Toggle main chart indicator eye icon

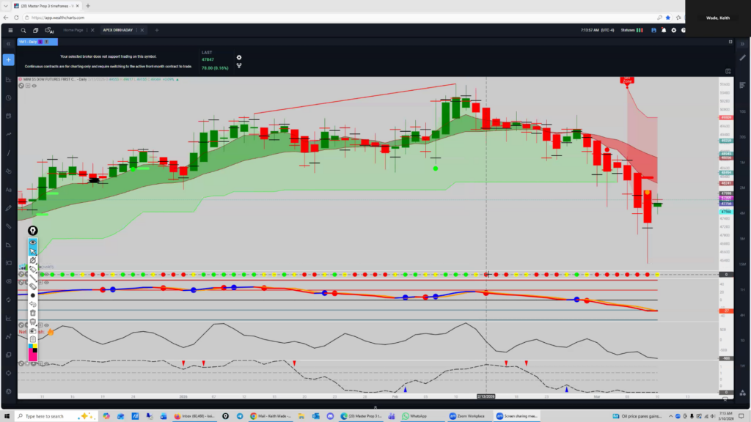click(34, 85)
